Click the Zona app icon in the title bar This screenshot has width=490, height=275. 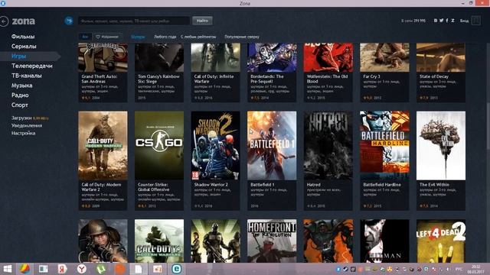click(x=3, y=3)
